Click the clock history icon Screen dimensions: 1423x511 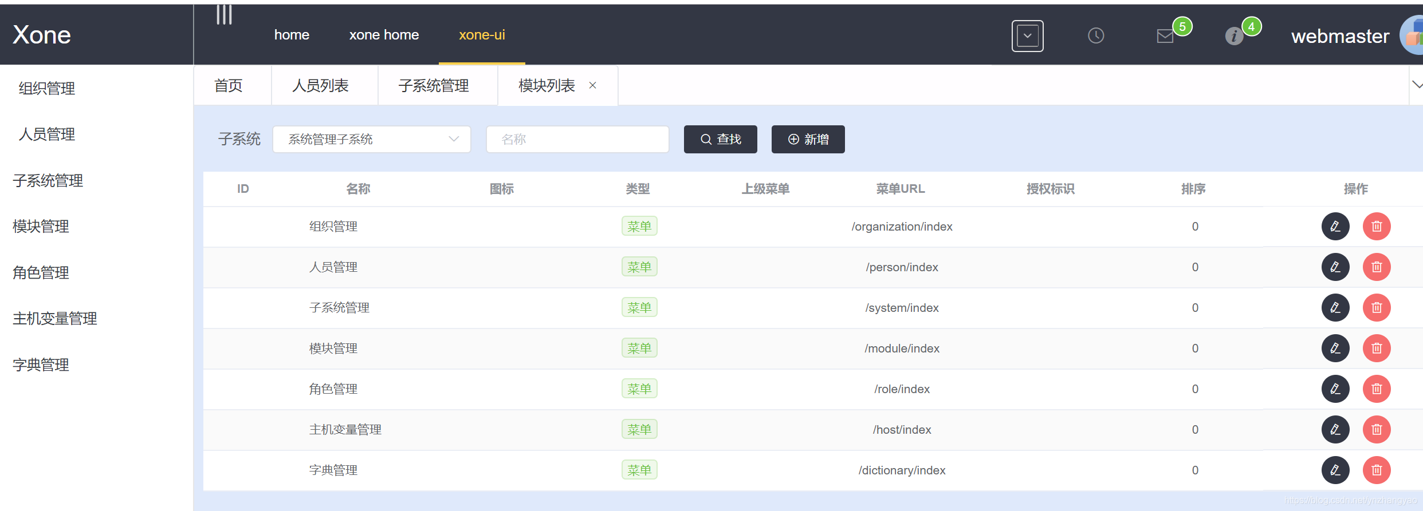[x=1095, y=35]
